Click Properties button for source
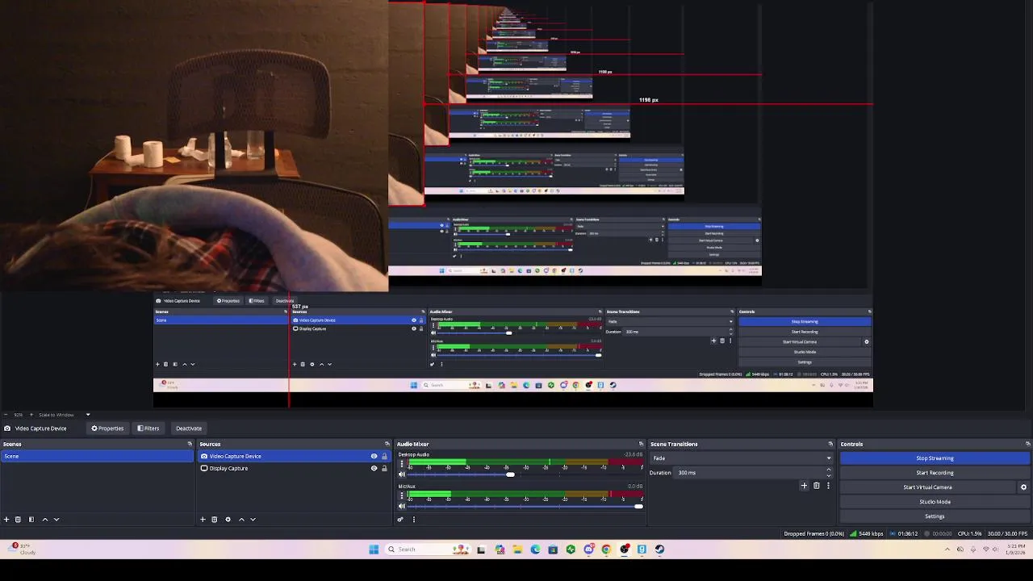The width and height of the screenshot is (1033, 581). (x=107, y=428)
